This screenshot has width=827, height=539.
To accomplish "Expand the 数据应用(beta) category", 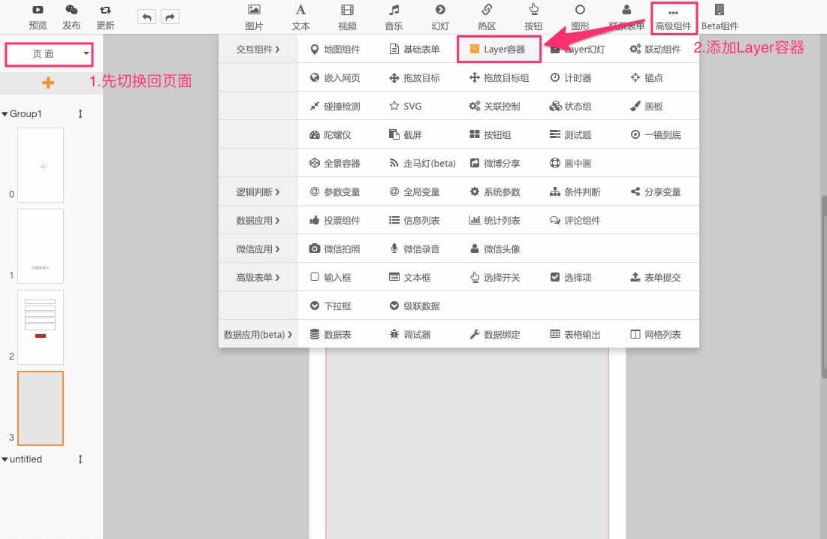I will (x=258, y=335).
